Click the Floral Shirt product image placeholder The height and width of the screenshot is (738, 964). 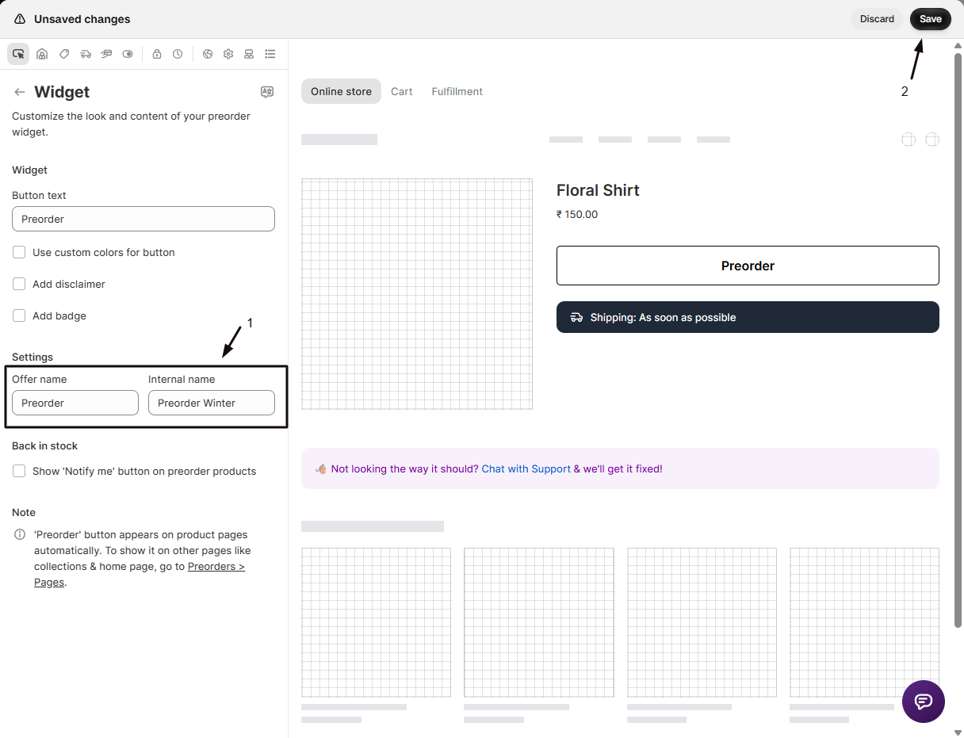pos(417,294)
